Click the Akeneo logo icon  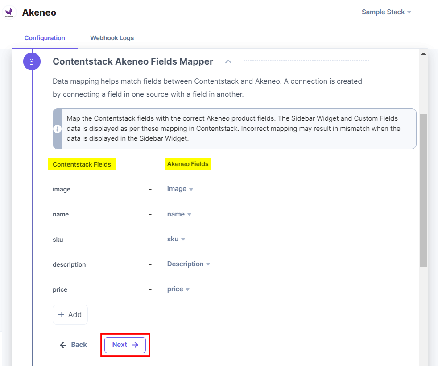(10, 12)
